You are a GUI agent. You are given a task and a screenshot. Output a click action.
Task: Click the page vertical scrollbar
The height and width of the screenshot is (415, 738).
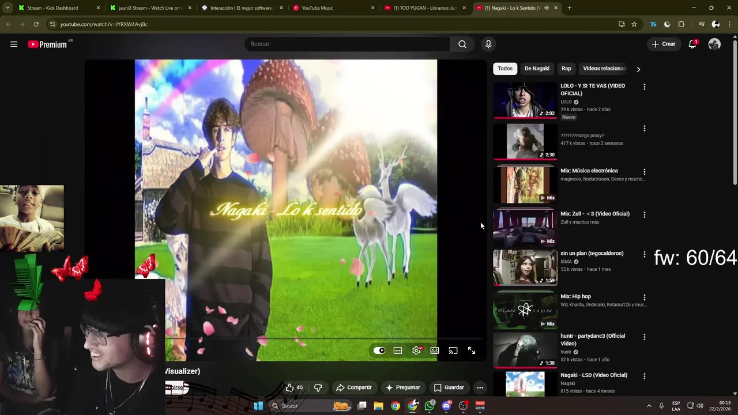point(735,112)
